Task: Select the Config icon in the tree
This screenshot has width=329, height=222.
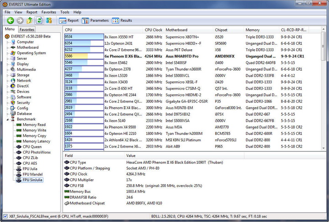Action: pos(13,108)
